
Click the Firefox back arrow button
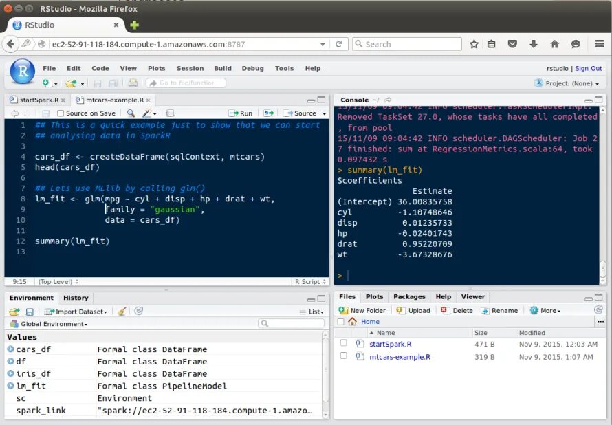tap(10, 44)
